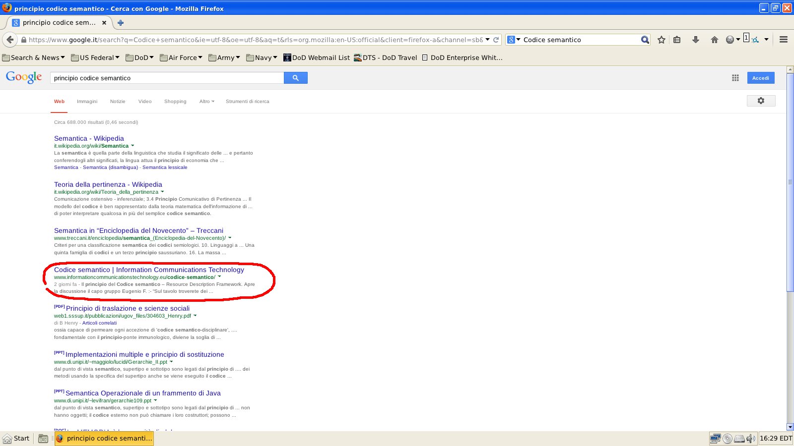794x446 pixels.
Task: Click the disk drive tray icon
Action: point(739,439)
